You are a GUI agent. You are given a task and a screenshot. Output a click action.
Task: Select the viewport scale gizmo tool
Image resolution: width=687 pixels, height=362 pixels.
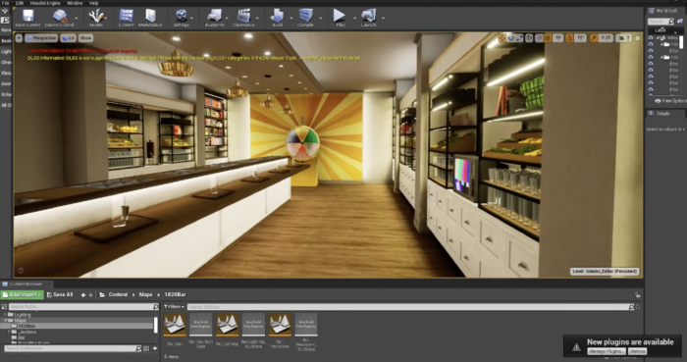(x=519, y=38)
